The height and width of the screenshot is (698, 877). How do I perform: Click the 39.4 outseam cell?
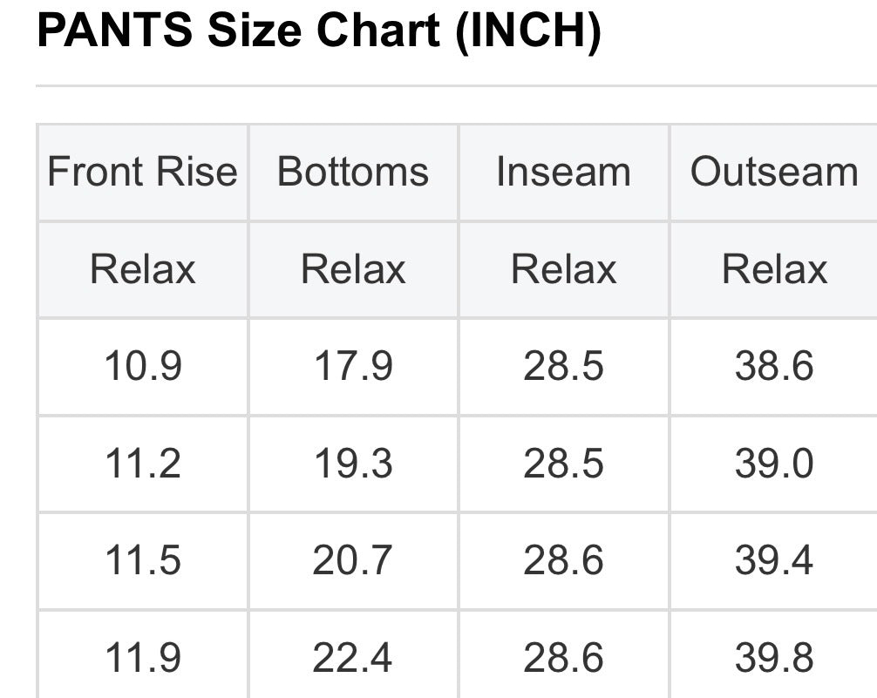pyautogui.click(x=774, y=560)
